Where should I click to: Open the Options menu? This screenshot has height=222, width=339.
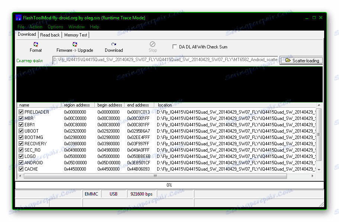[55, 26]
